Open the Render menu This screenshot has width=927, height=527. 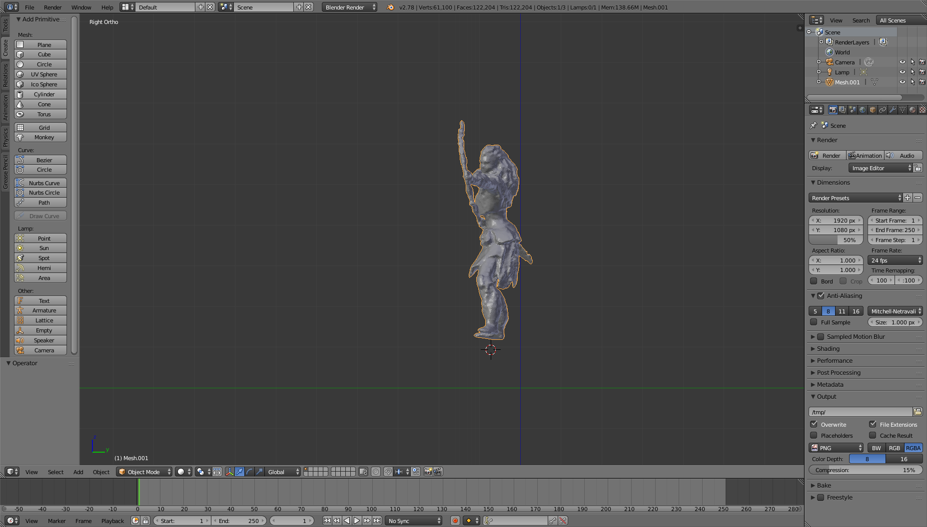(x=52, y=7)
